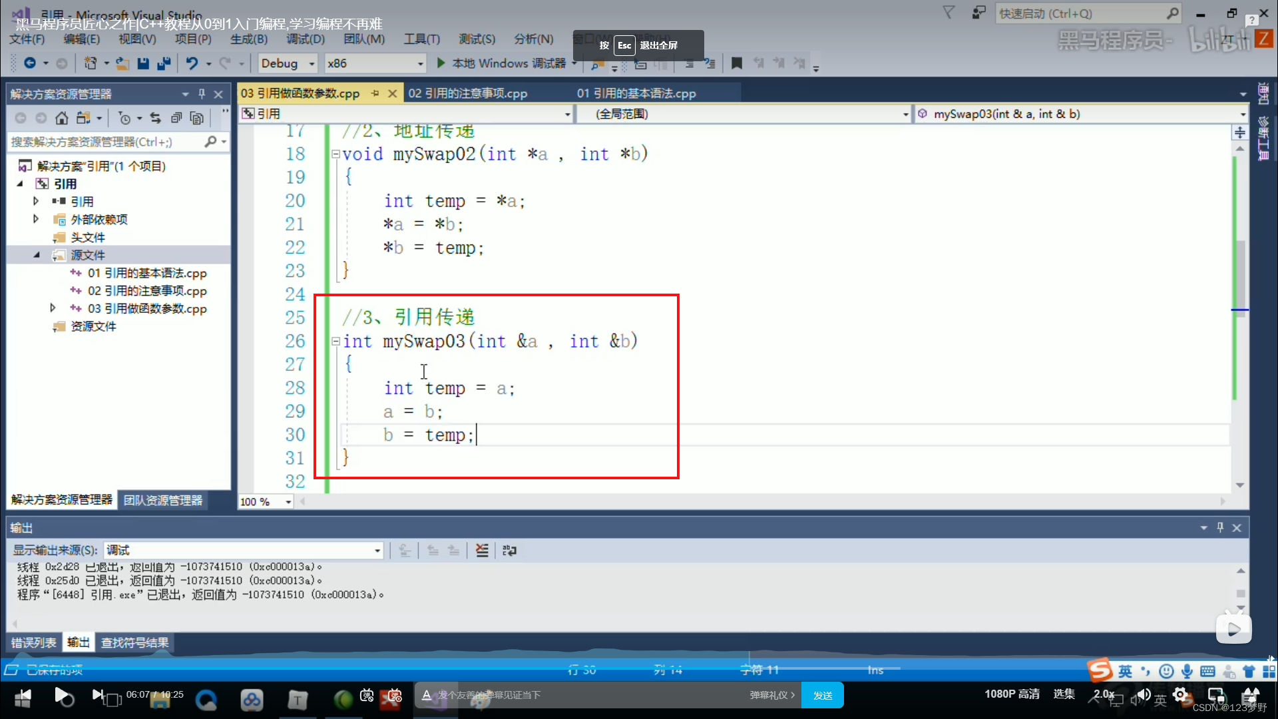Open the output source 调试 dropdown
Screen dimensions: 1278x719
(244, 551)
